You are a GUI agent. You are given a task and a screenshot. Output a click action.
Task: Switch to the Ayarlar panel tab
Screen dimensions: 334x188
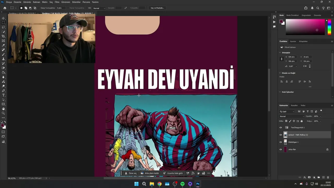293,41
